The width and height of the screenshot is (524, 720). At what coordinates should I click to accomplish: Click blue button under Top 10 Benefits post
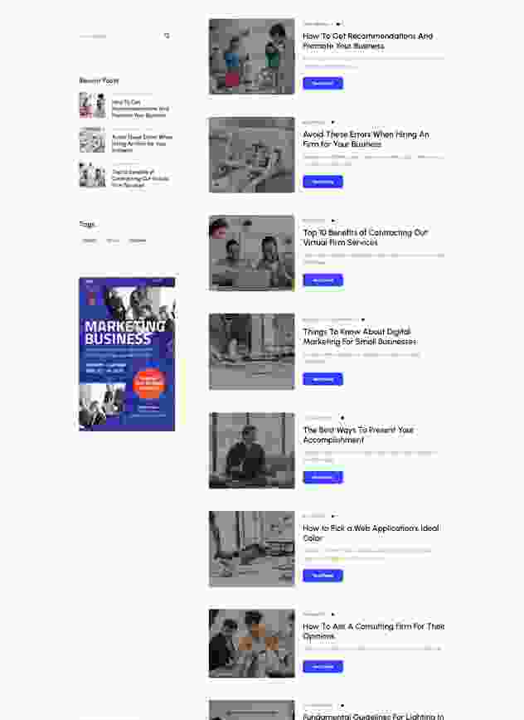pos(323,280)
